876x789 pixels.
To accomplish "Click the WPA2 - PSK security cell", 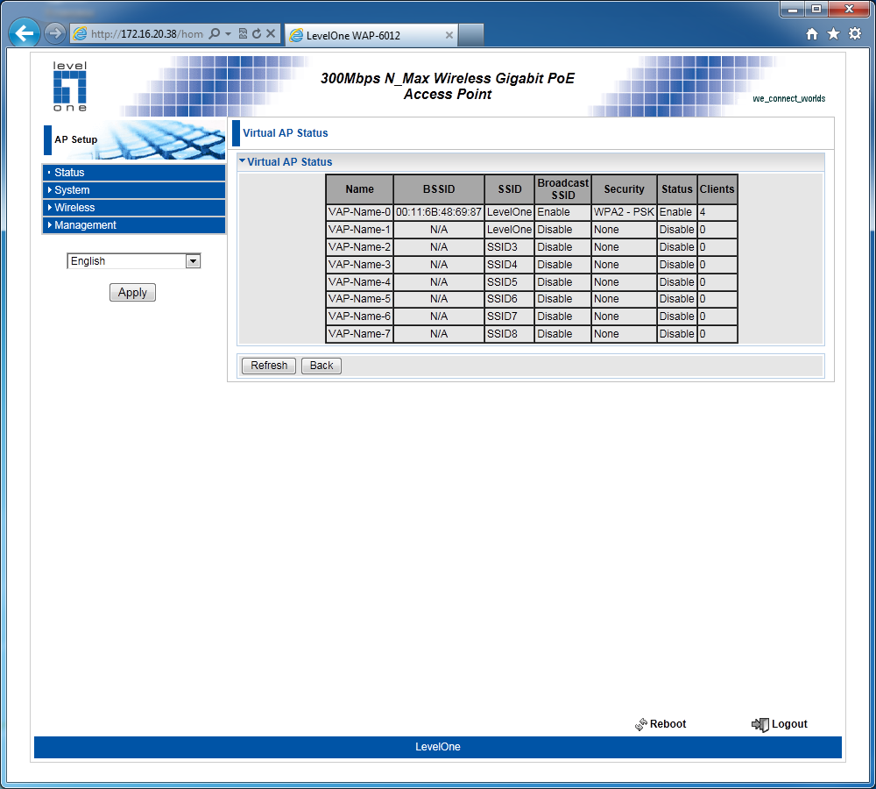I will pos(624,212).
